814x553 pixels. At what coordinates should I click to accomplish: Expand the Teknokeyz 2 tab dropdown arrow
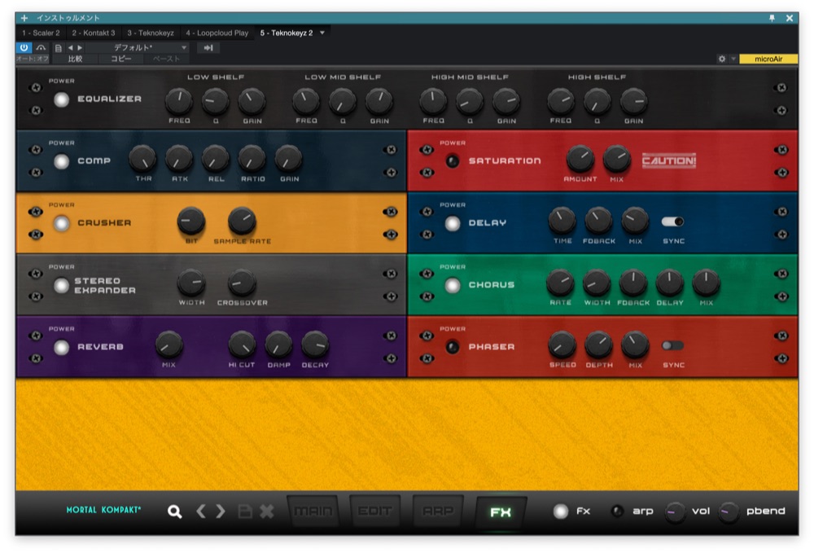tap(322, 33)
